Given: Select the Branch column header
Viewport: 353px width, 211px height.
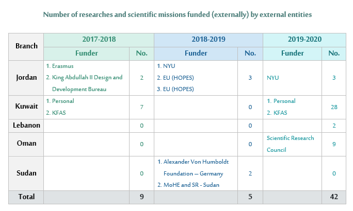Looking at the screenshot, I should pyautogui.click(x=26, y=46).
